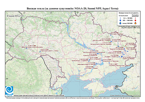The height and width of the screenshot is (102, 145).
Task: Select blue marker at Ivano-Frankivsk cement plant
Action: tap(26, 48)
